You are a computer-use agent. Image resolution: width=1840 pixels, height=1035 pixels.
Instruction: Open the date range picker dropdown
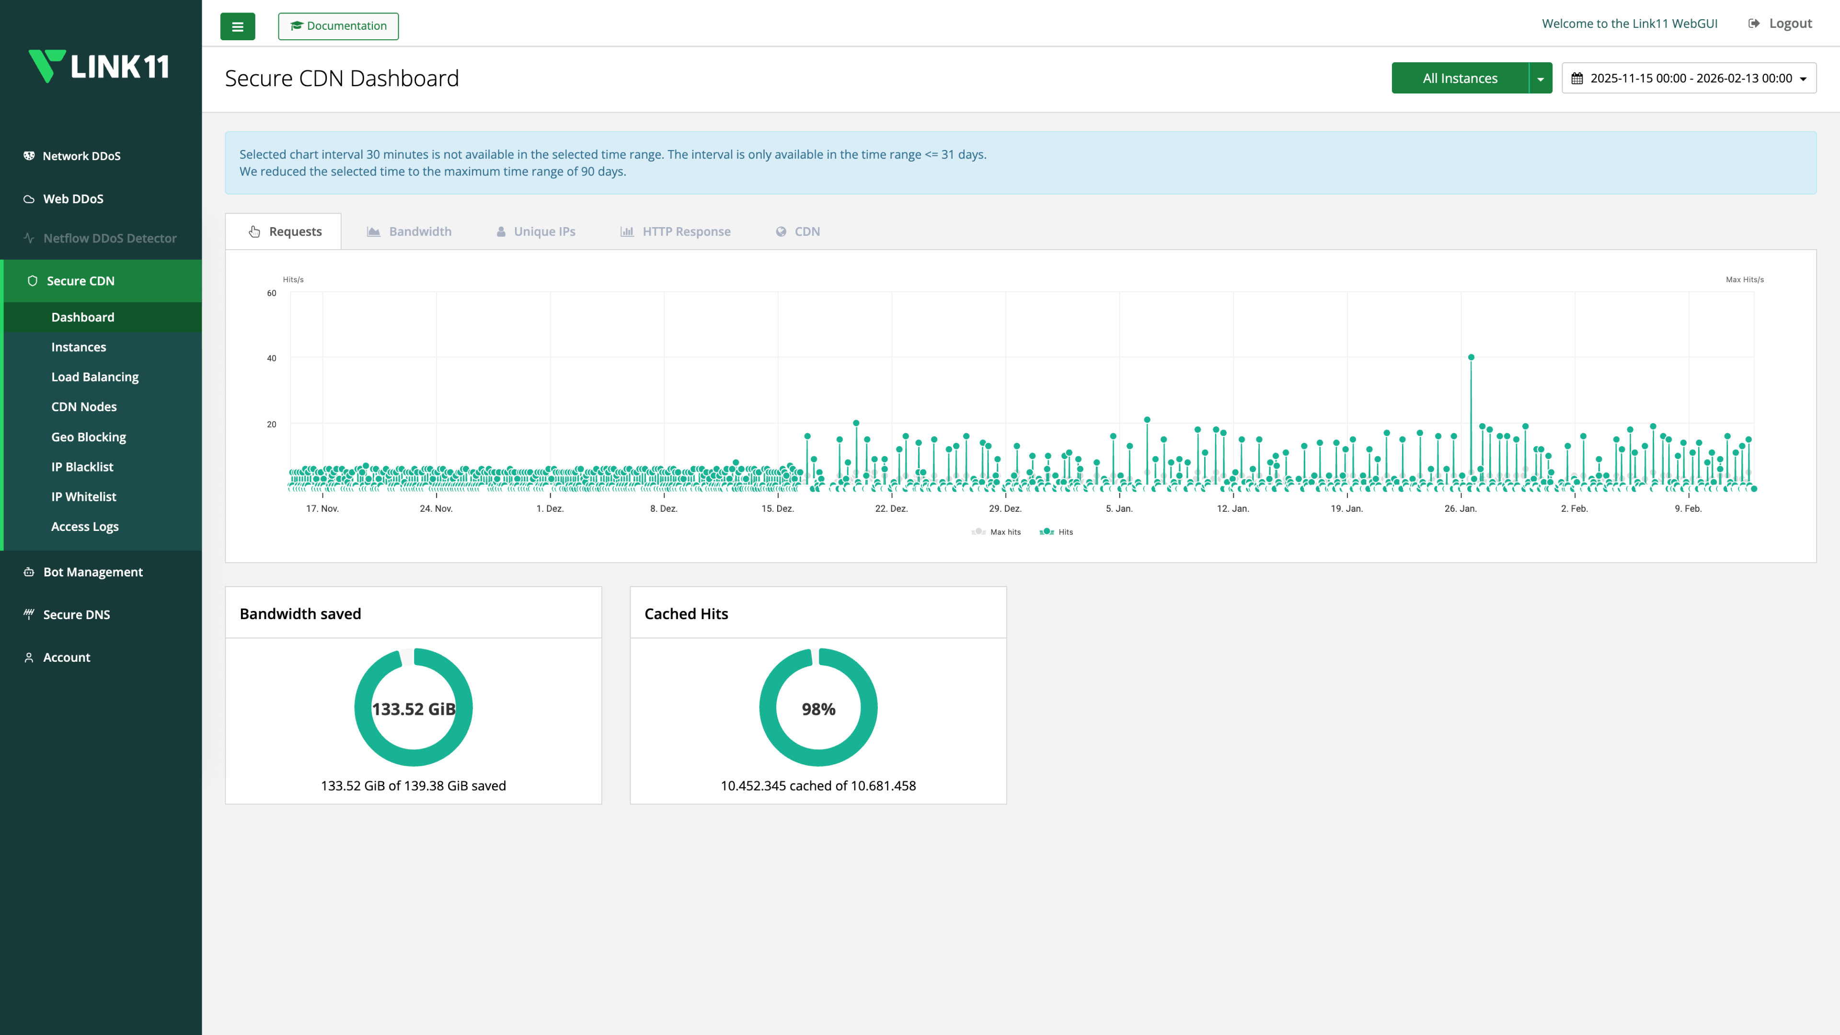[x=1689, y=79]
